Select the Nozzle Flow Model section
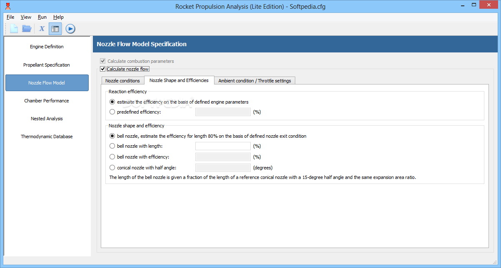 tap(47, 83)
